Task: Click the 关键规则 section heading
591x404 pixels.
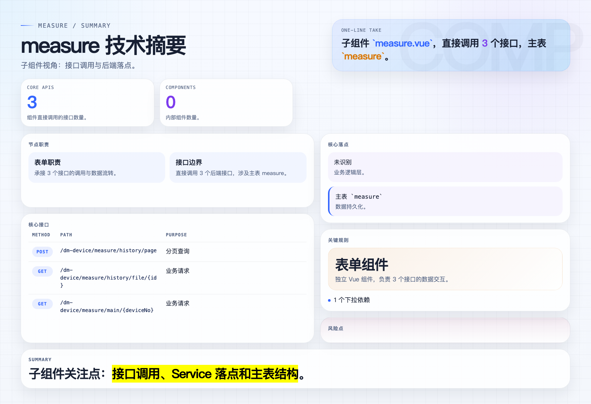Action: tap(338, 240)
